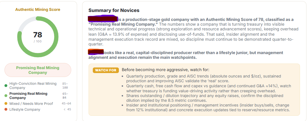307x121 pixels.
Task: Click the 85-100 score range label
Action: tap(65, 86)
